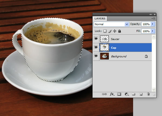Create a new layer group
The width and height of the screenshot is (162, 116).
tap(134, 94)
